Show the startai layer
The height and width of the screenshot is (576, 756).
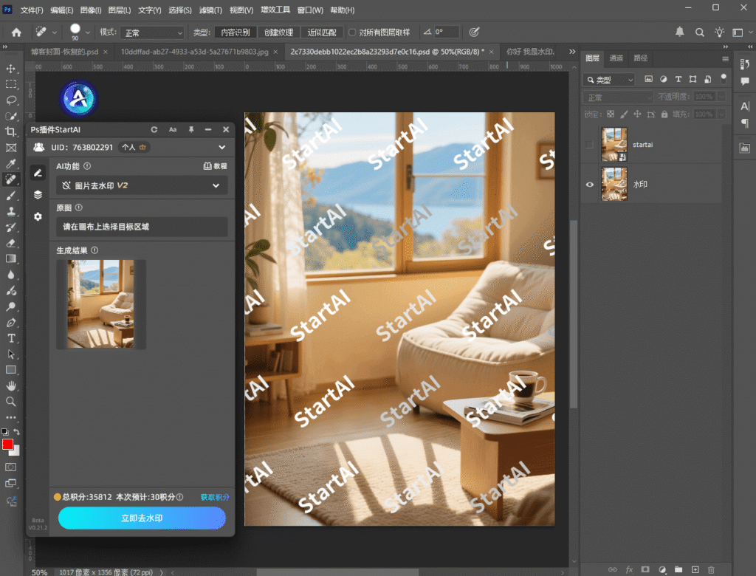click(x=589, y=145)
